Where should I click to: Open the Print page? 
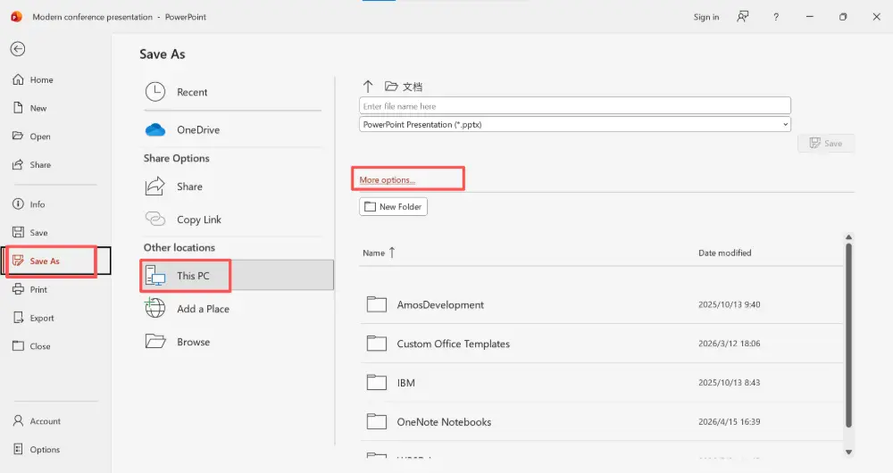[x=30, y=289]
